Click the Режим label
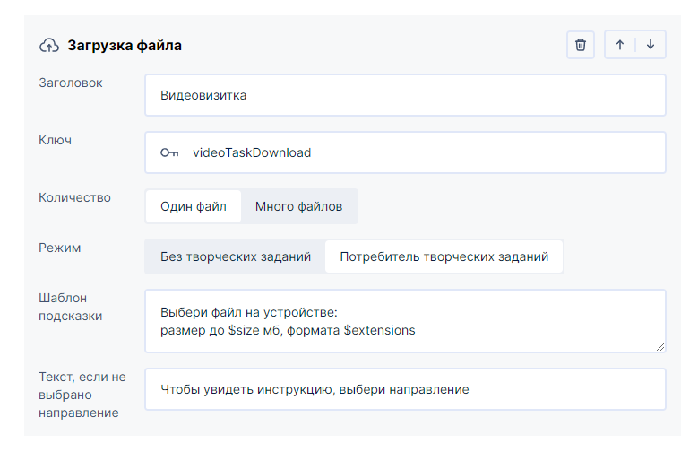The width and height of the screenshot is (698, 452). [x=60, y=248]
